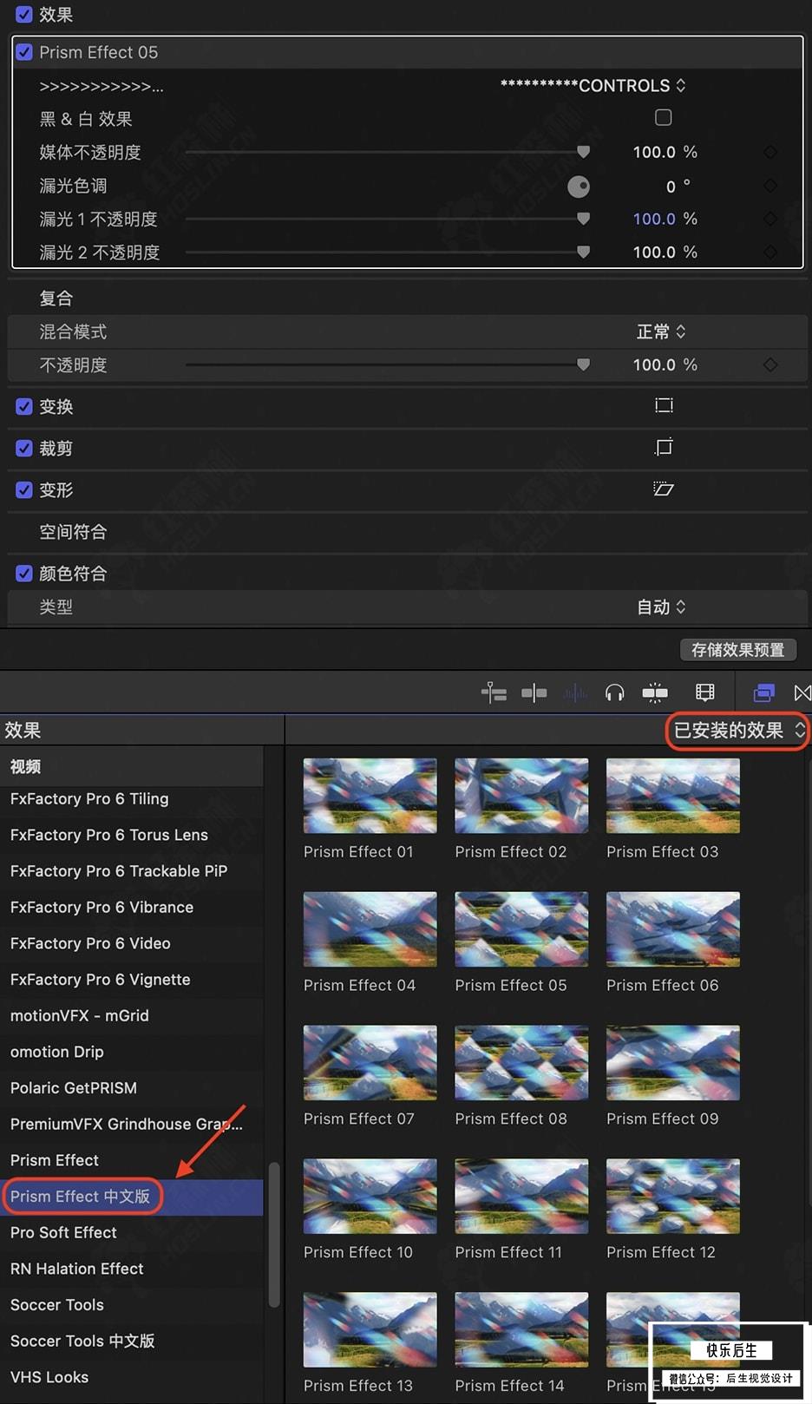
Task: Select the Prism Effect 08 thumbnail
Action: pos(521,1063)
